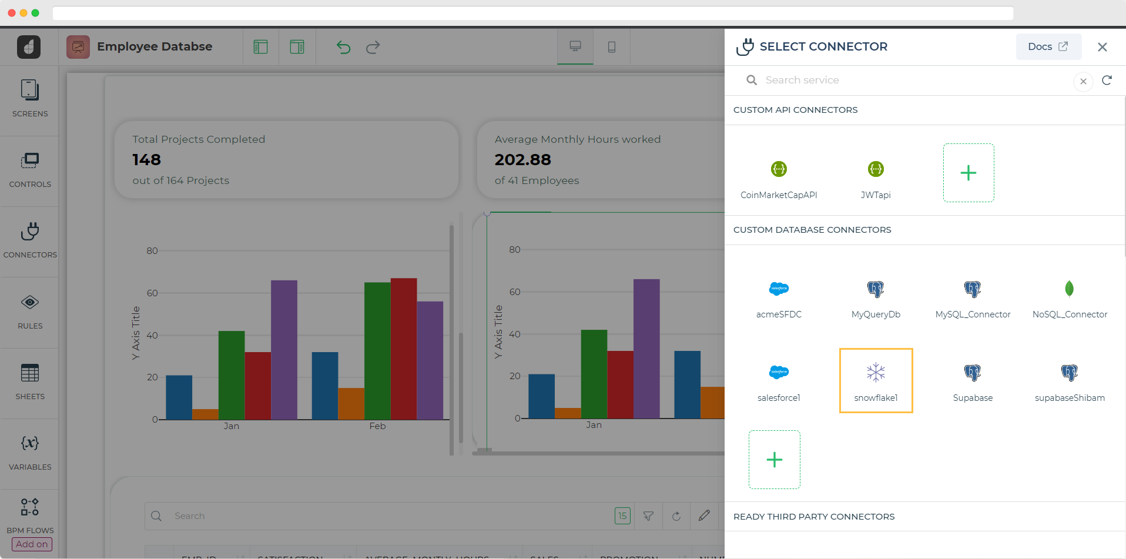This screenshot has height=559, width=1126.
Task: Select the snowflake1 database connector
Action: tap(876, 381)
